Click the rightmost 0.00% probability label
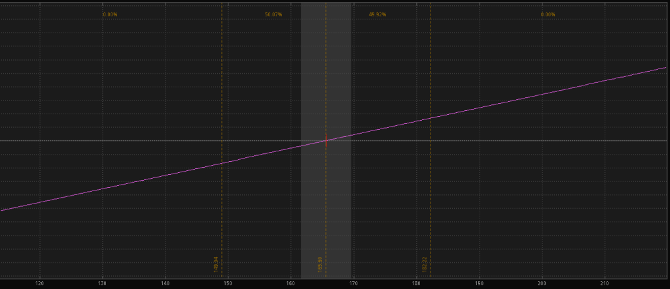670x289 pixels. tap(548, 14)
